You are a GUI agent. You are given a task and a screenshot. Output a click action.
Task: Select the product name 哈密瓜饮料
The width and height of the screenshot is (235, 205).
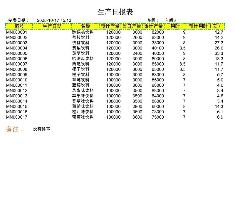83,59
